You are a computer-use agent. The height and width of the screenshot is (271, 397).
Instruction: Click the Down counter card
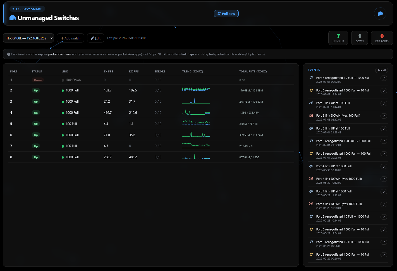[360, 38]
